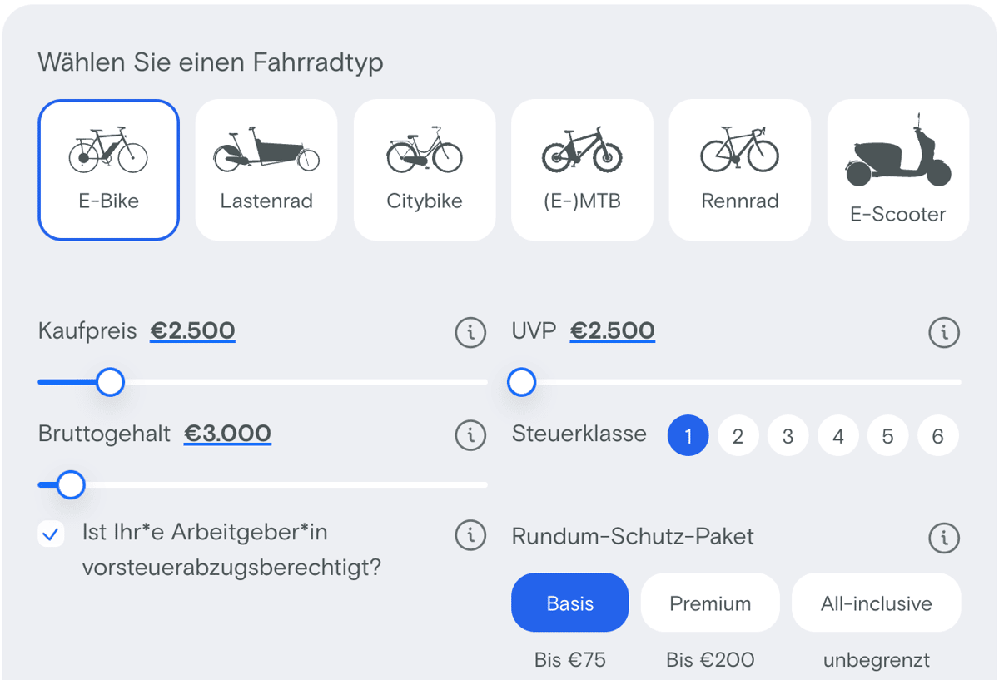The width and height of the screenshot is (999, 680).
Task: Select the (E-)MTB mountain bike
Action: 582,170
